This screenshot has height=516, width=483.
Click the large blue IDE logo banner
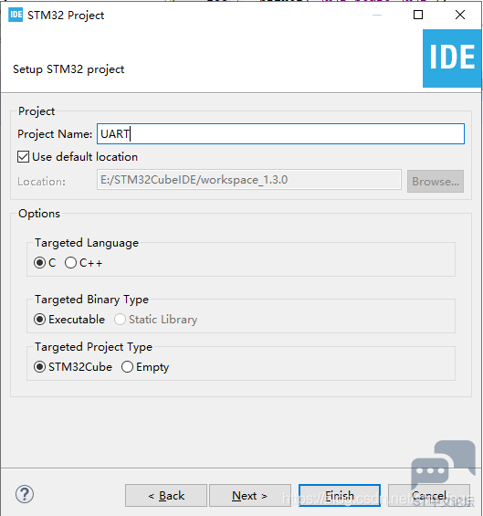click(x=452, y=58)
